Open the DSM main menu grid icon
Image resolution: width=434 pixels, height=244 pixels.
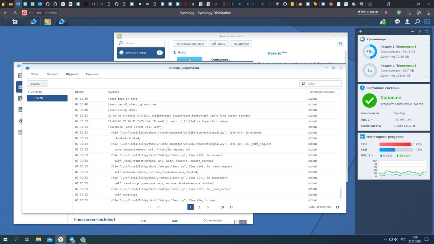(15, 22)
